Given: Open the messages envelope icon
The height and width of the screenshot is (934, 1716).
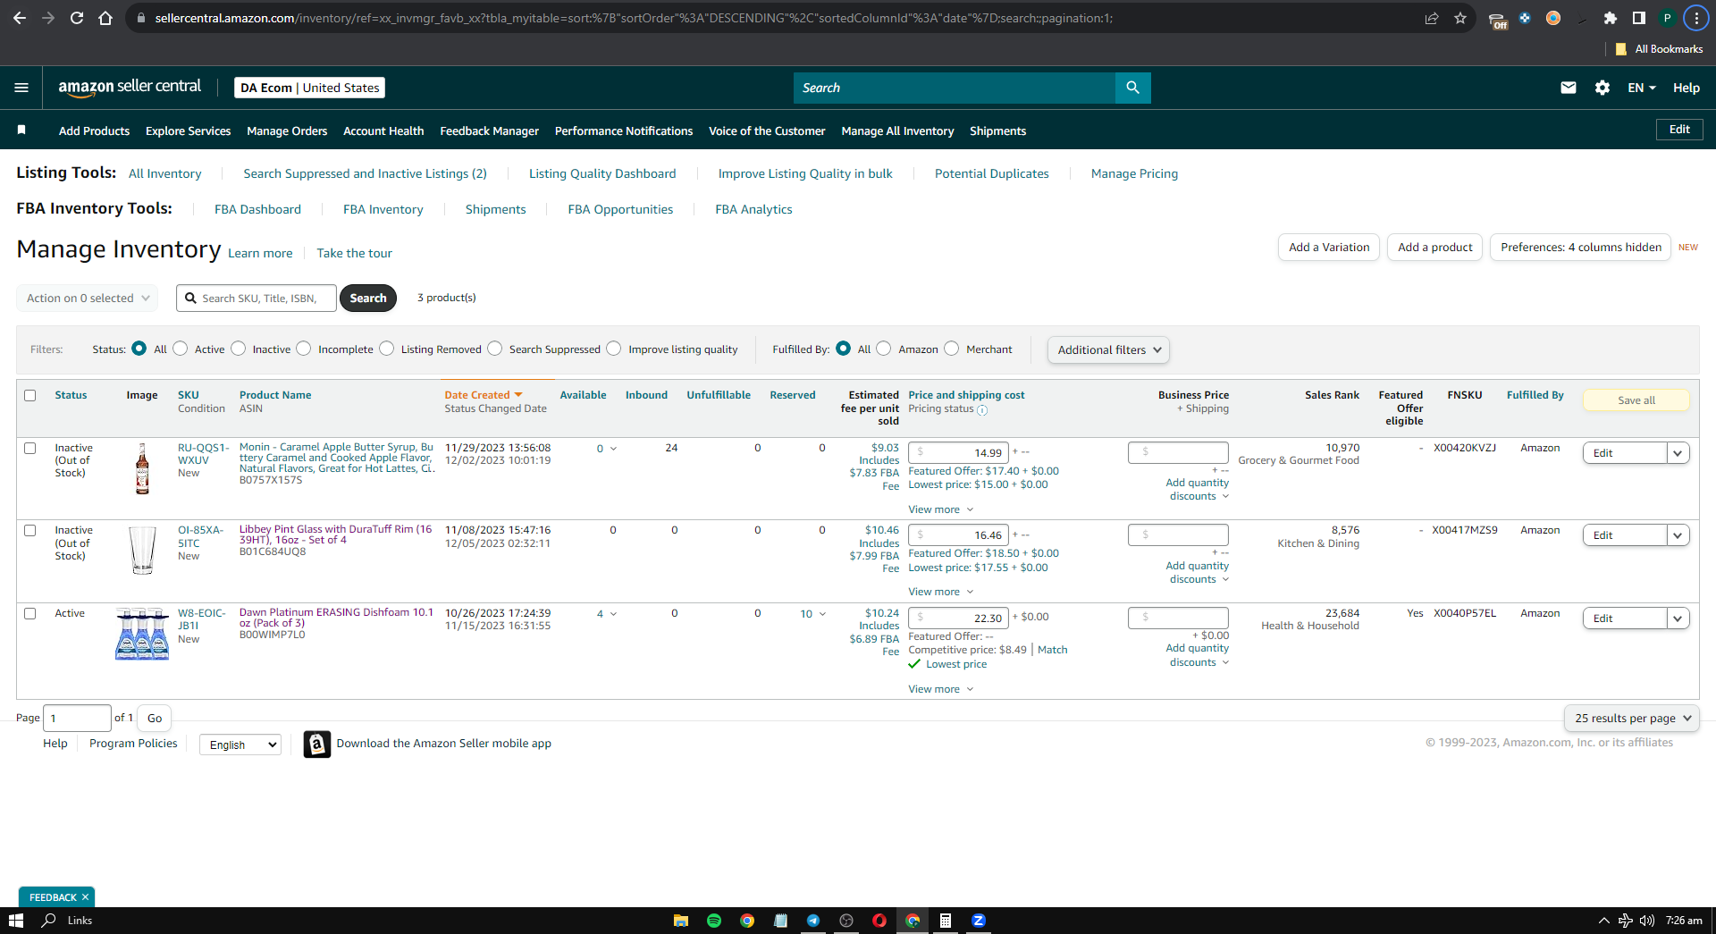Looking at the screenshot, I should (x=1569, y=88).
